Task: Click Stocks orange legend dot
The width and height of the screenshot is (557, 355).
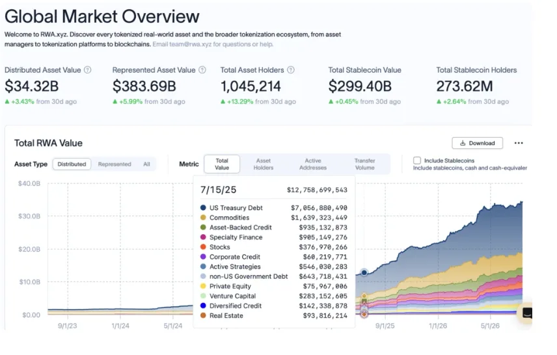Action: [x=203, y=246]
